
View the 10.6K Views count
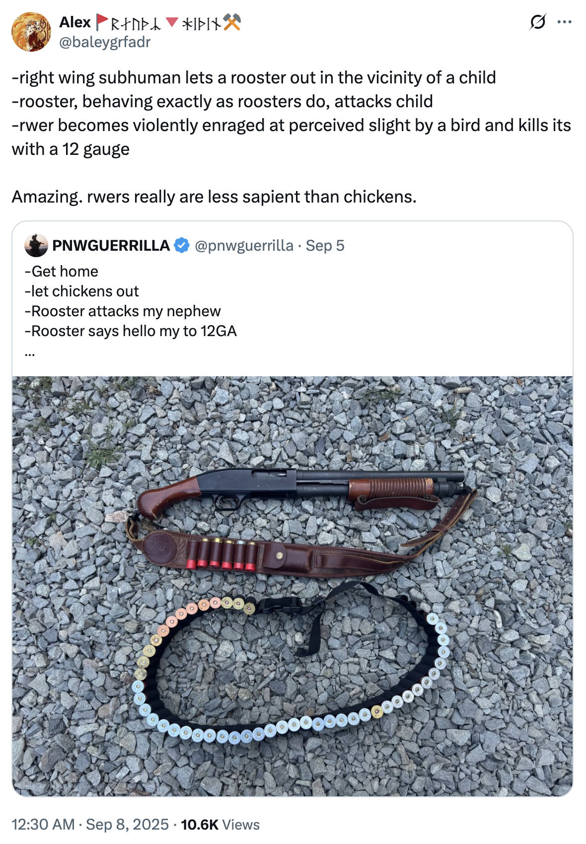pos(220,825)
